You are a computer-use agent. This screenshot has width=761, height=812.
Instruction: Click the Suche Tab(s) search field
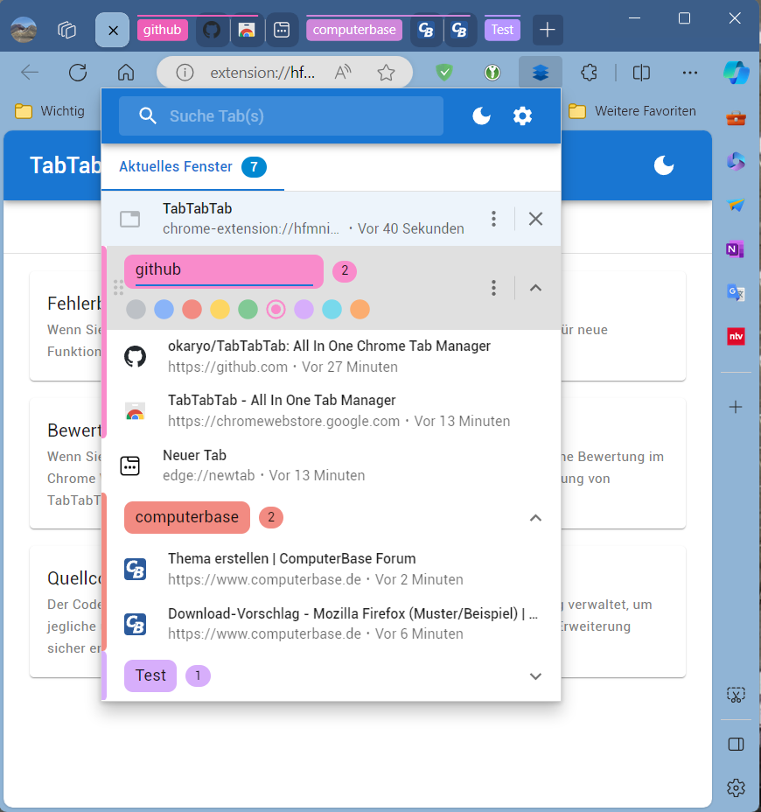coord(281,116)
